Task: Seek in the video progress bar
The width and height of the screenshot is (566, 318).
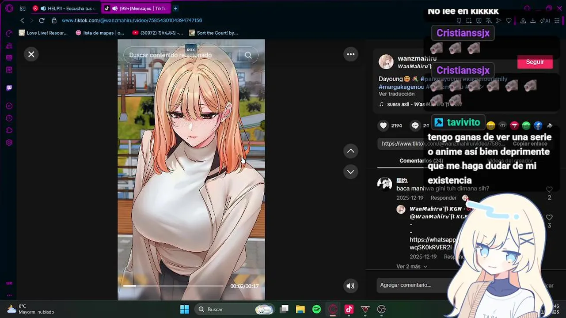Action: pos(173,286)
